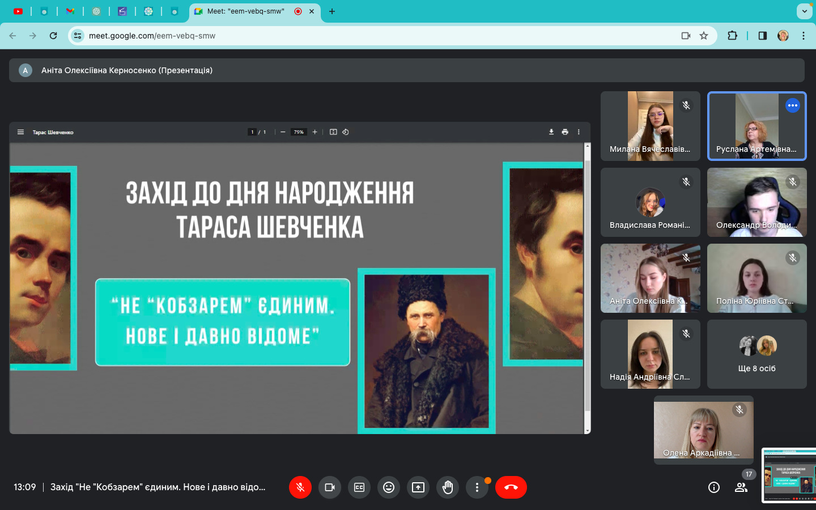Open meeting details info icon
Image resolution: width=816 pixels, height=510 pixels.
pyautogui.click(x=714, y=487)
